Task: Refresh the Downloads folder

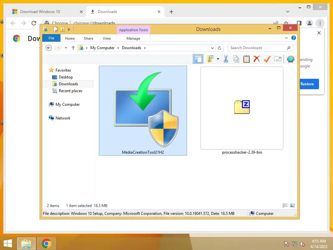Action: click(220, 48)
